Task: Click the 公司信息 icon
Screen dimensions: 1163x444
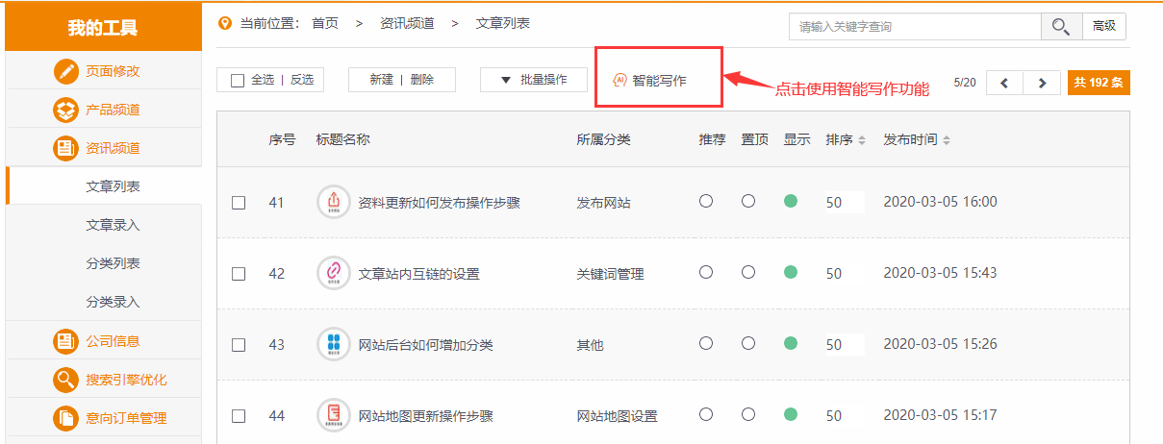Action: point(65,341)
